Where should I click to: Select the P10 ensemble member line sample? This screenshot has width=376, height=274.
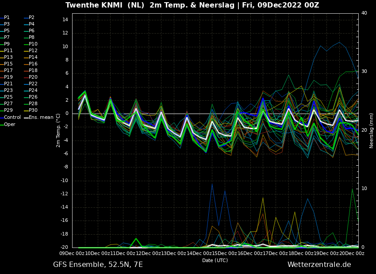pos(27,44)
